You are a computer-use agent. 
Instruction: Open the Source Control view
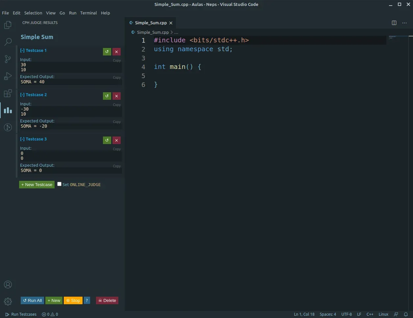8,59
